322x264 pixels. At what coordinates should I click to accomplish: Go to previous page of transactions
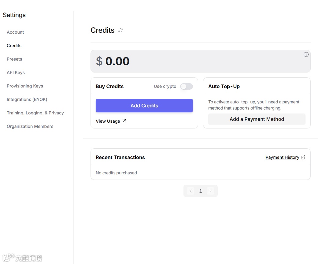pos(191,191)
